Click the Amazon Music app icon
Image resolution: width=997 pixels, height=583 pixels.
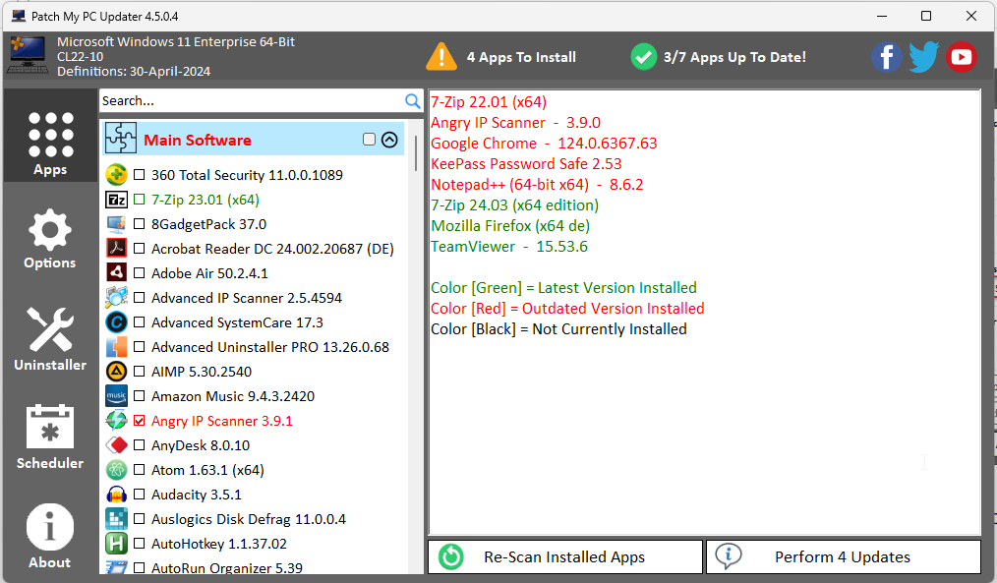pyautogui.click(x=116, y=396)
